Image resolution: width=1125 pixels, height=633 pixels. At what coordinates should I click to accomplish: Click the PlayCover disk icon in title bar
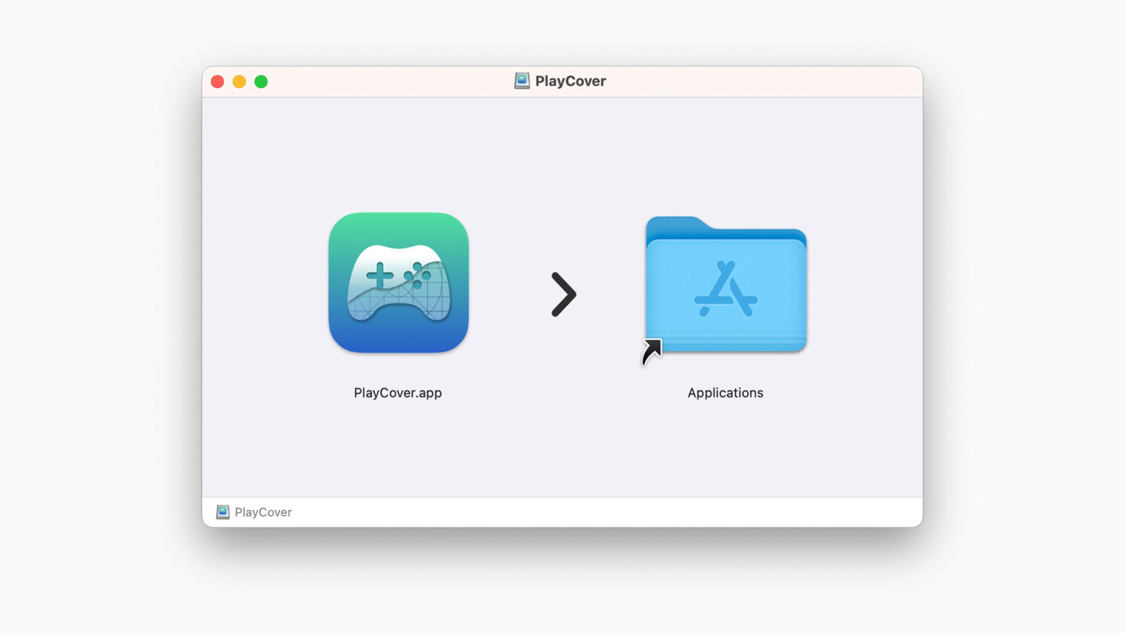[x=521, y=81]
